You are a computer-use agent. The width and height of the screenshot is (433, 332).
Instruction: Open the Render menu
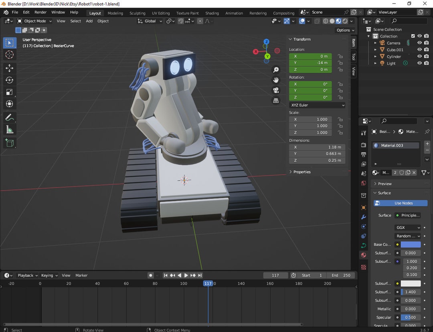tap(40, 12)
